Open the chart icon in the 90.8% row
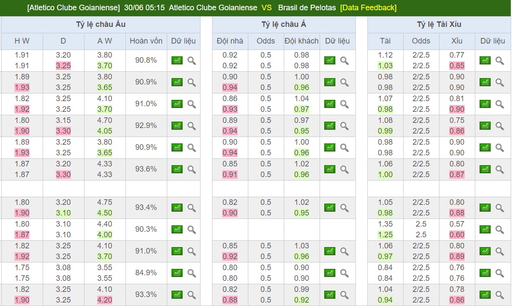Viewport: 512px width, 306px height. pos(177,61)
